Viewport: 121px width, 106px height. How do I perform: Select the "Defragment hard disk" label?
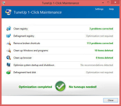click(25, 72)
